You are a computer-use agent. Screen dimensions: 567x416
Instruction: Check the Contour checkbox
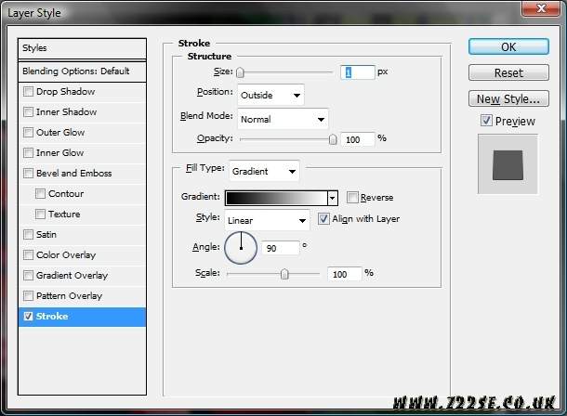click(x=40, y=193)
